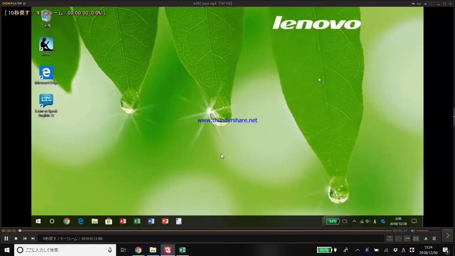Mute audio using the speaker icon
This screenshot has height=256, width=455.
[x=413, y=231]
